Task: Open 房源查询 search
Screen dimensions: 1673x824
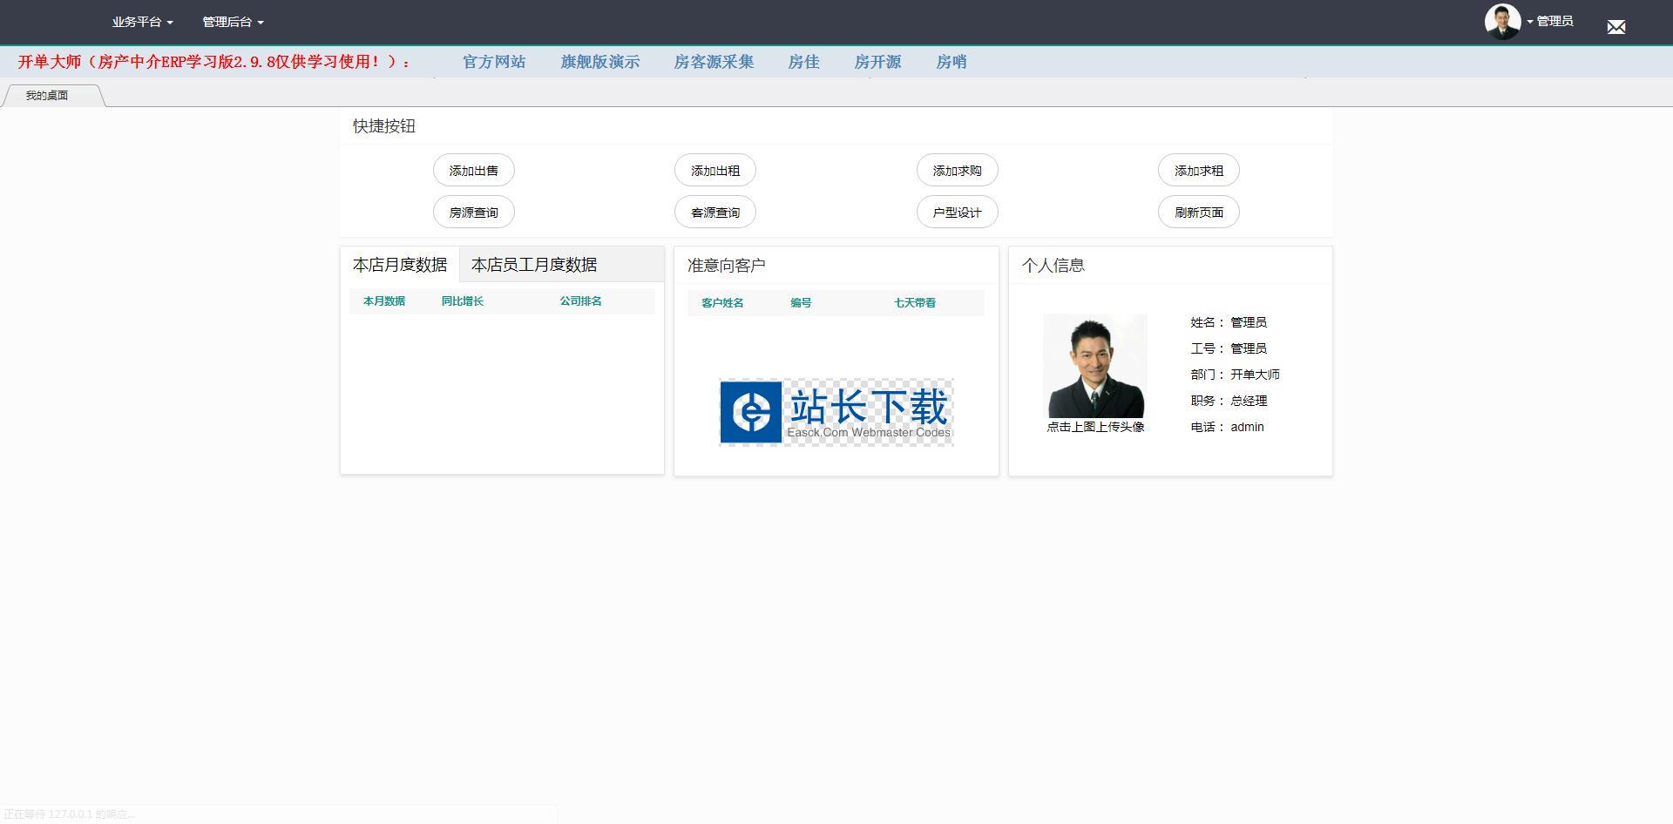Action: [474, 213]
